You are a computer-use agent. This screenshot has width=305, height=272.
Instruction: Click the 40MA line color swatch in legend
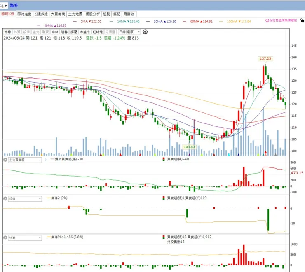(x=38, y=26)
